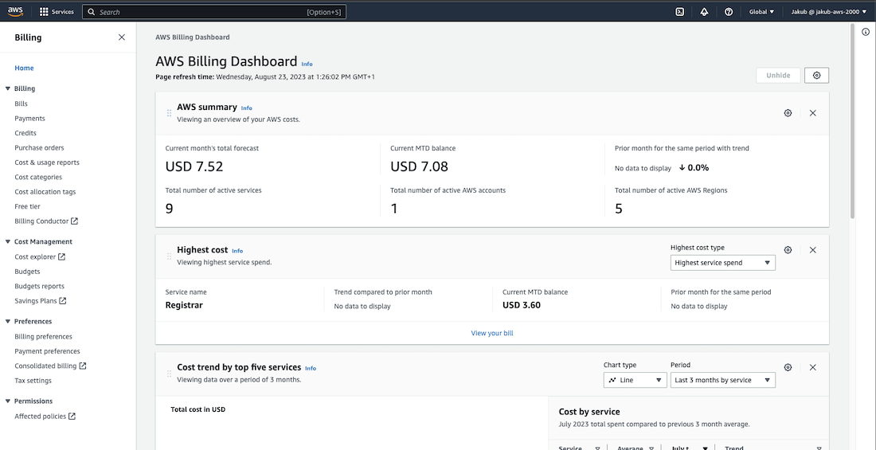Open the Highest cost type dropdown
876x450 pixels.
coord(723,263)
